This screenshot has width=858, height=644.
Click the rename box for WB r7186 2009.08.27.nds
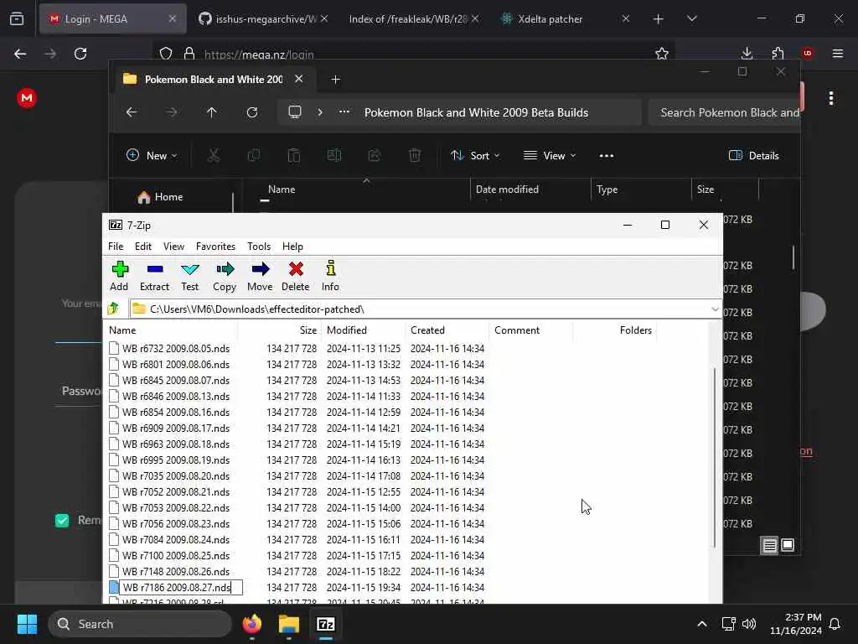pyautogui.click(x=181, y=588)
